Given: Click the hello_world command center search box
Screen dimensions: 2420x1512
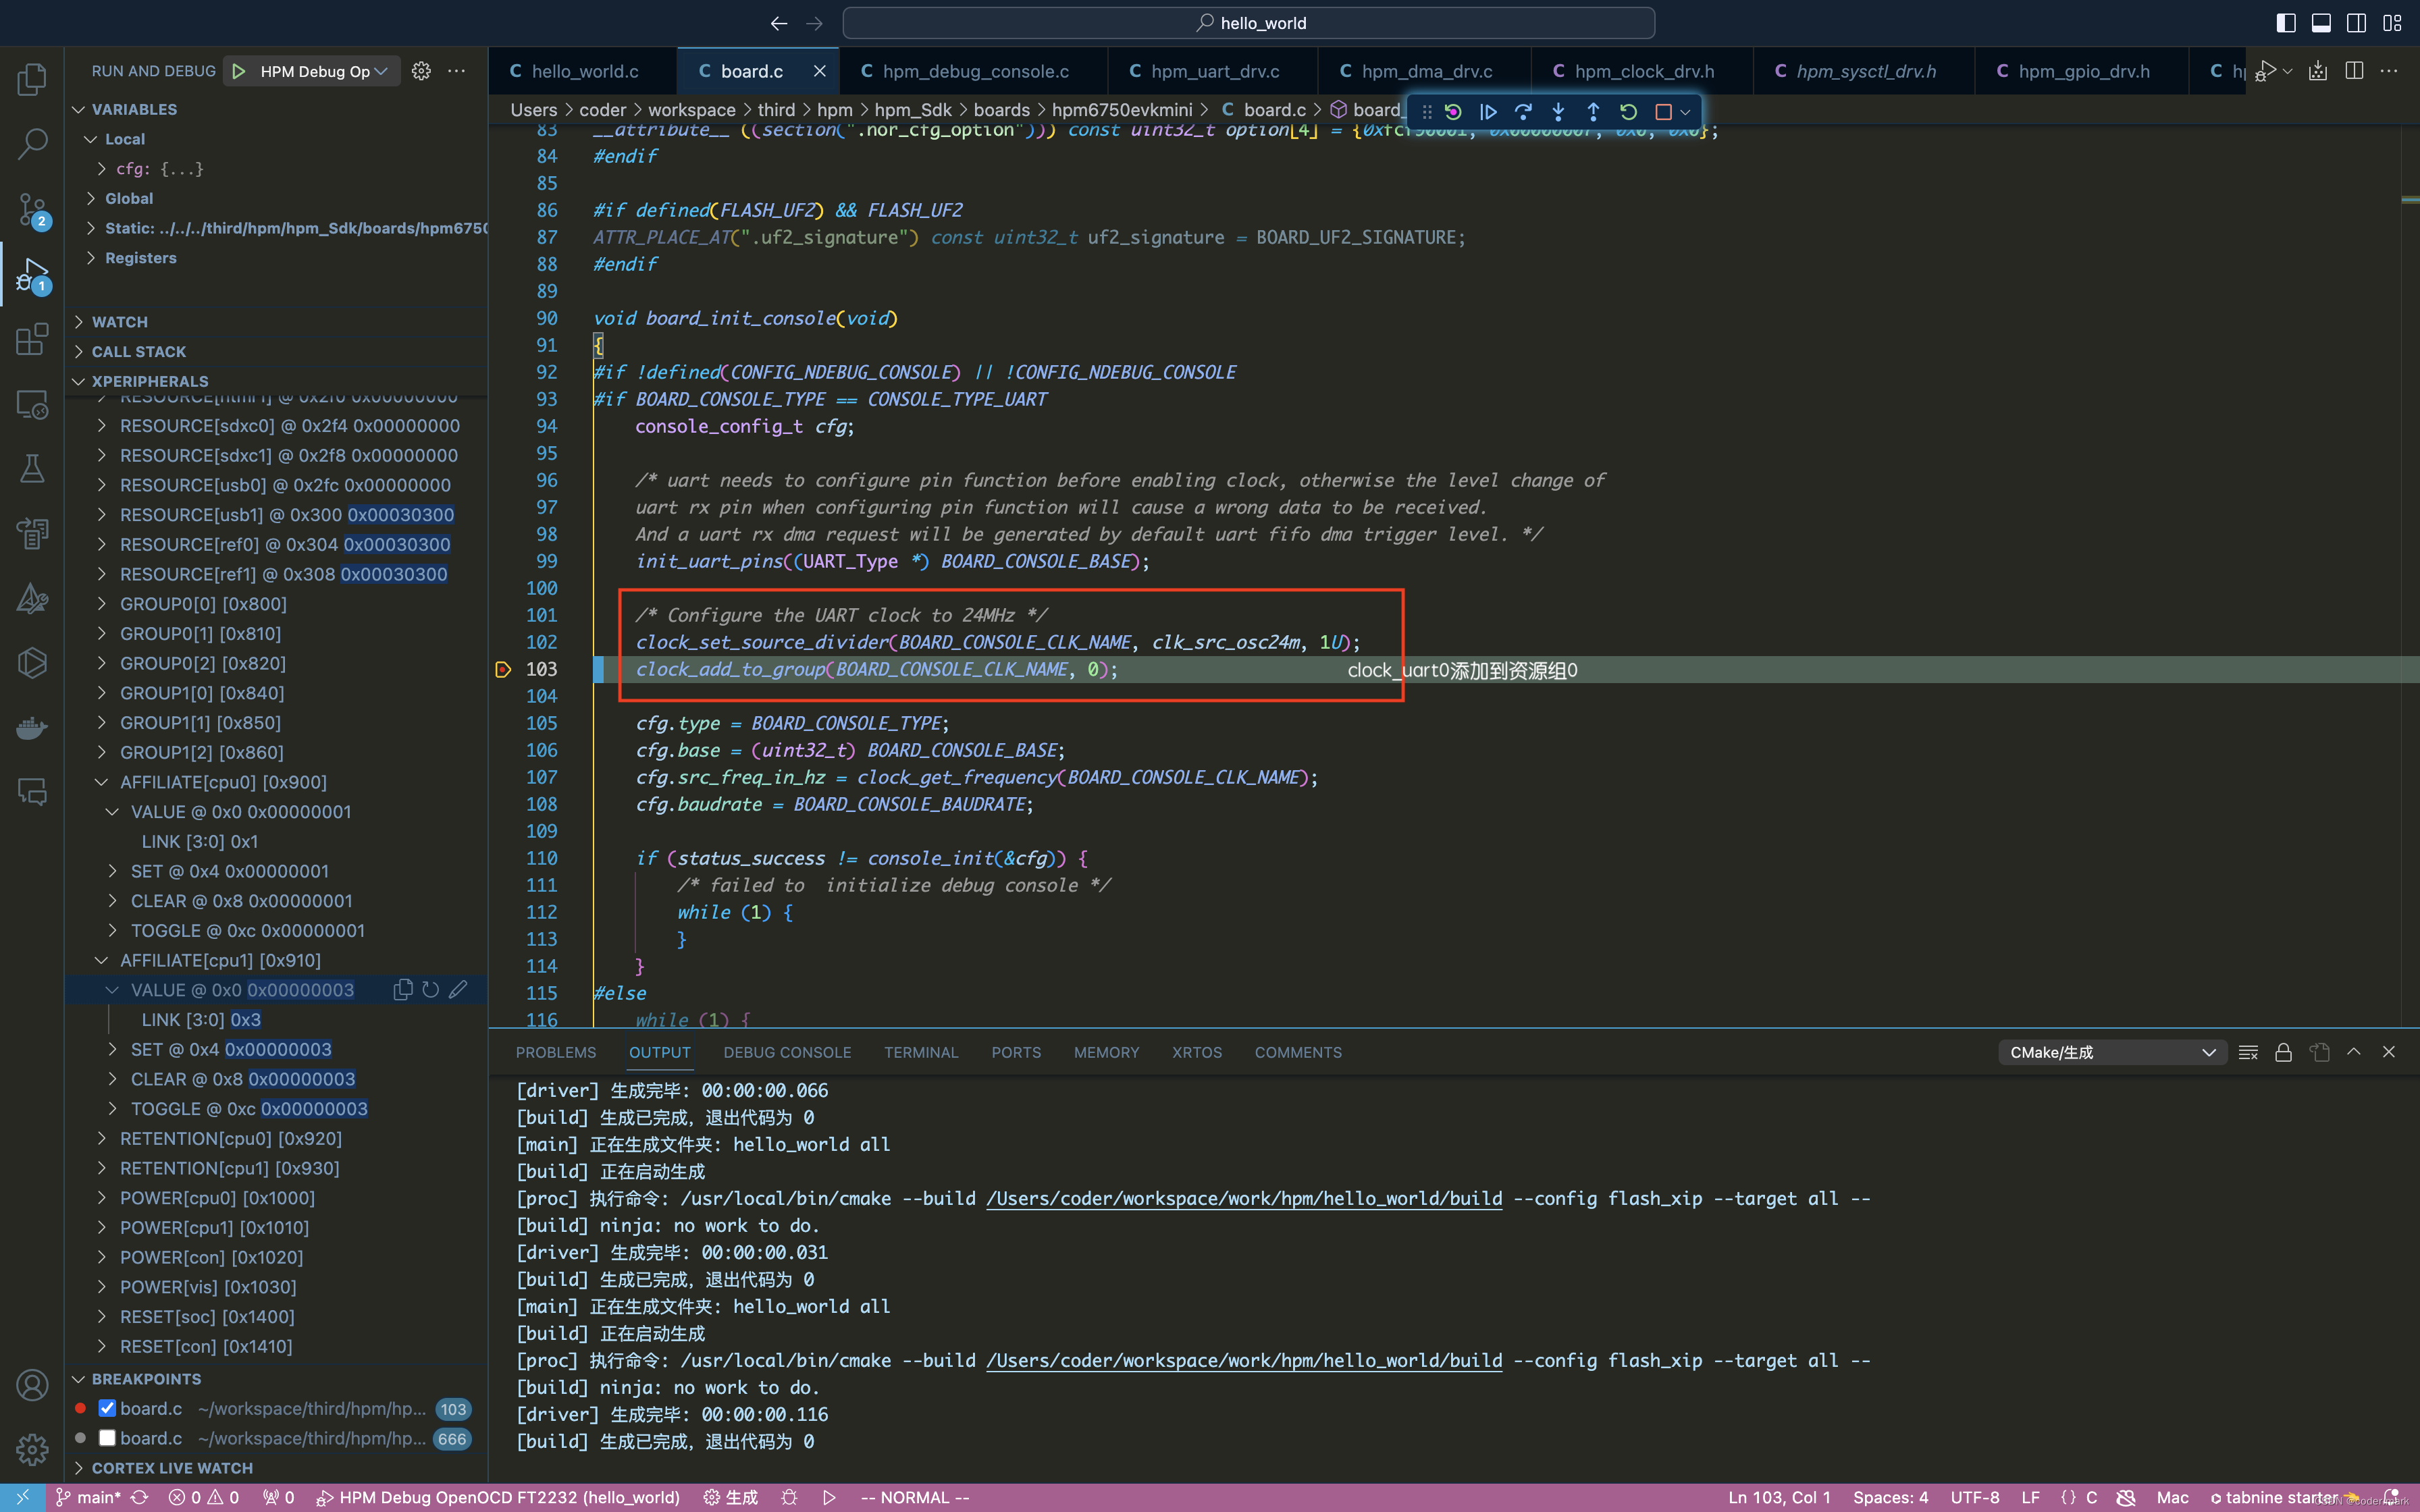Looking at the screenshot, I should [1248, 23].
